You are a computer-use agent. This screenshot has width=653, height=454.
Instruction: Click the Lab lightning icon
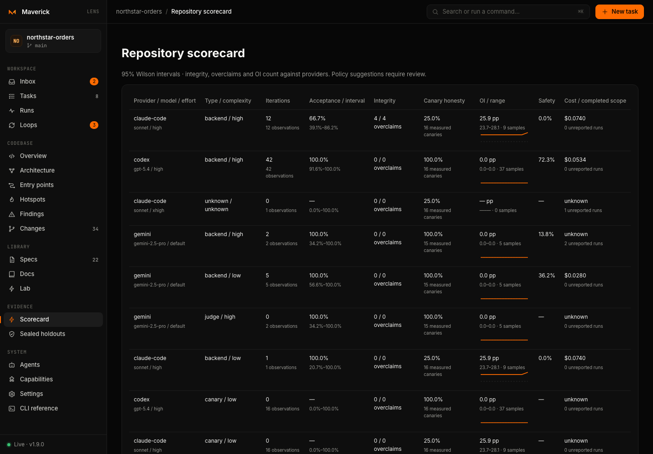[x=12, y=289]
